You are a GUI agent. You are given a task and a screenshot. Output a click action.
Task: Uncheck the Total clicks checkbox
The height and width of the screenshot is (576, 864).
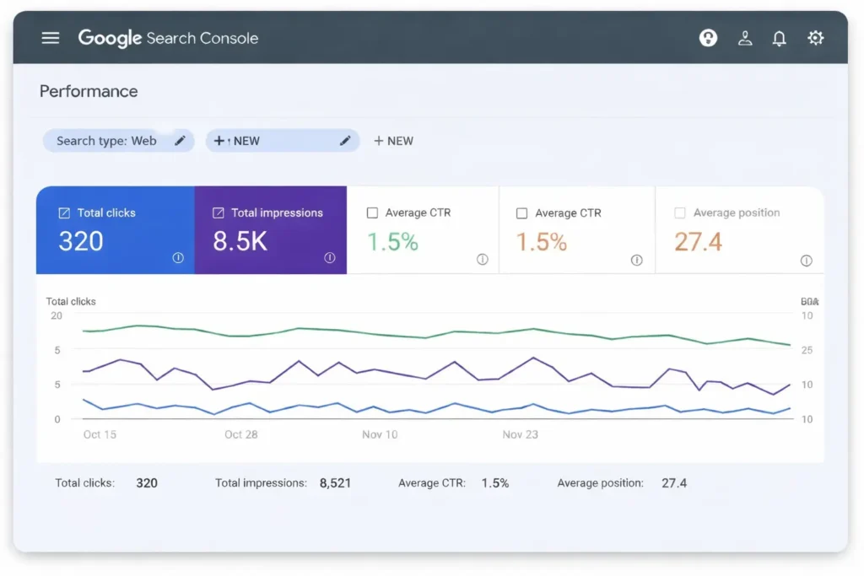pos(64,213)
